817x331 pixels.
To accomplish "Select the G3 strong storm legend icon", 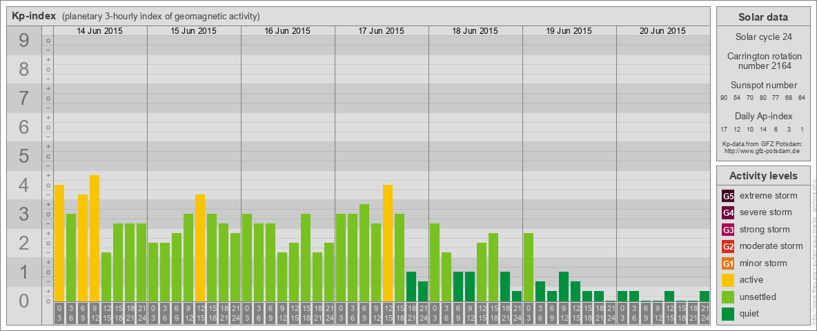I will (728, 230).
